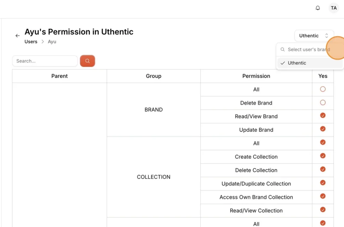Click the permissions Search input field

tap(45, 61)
